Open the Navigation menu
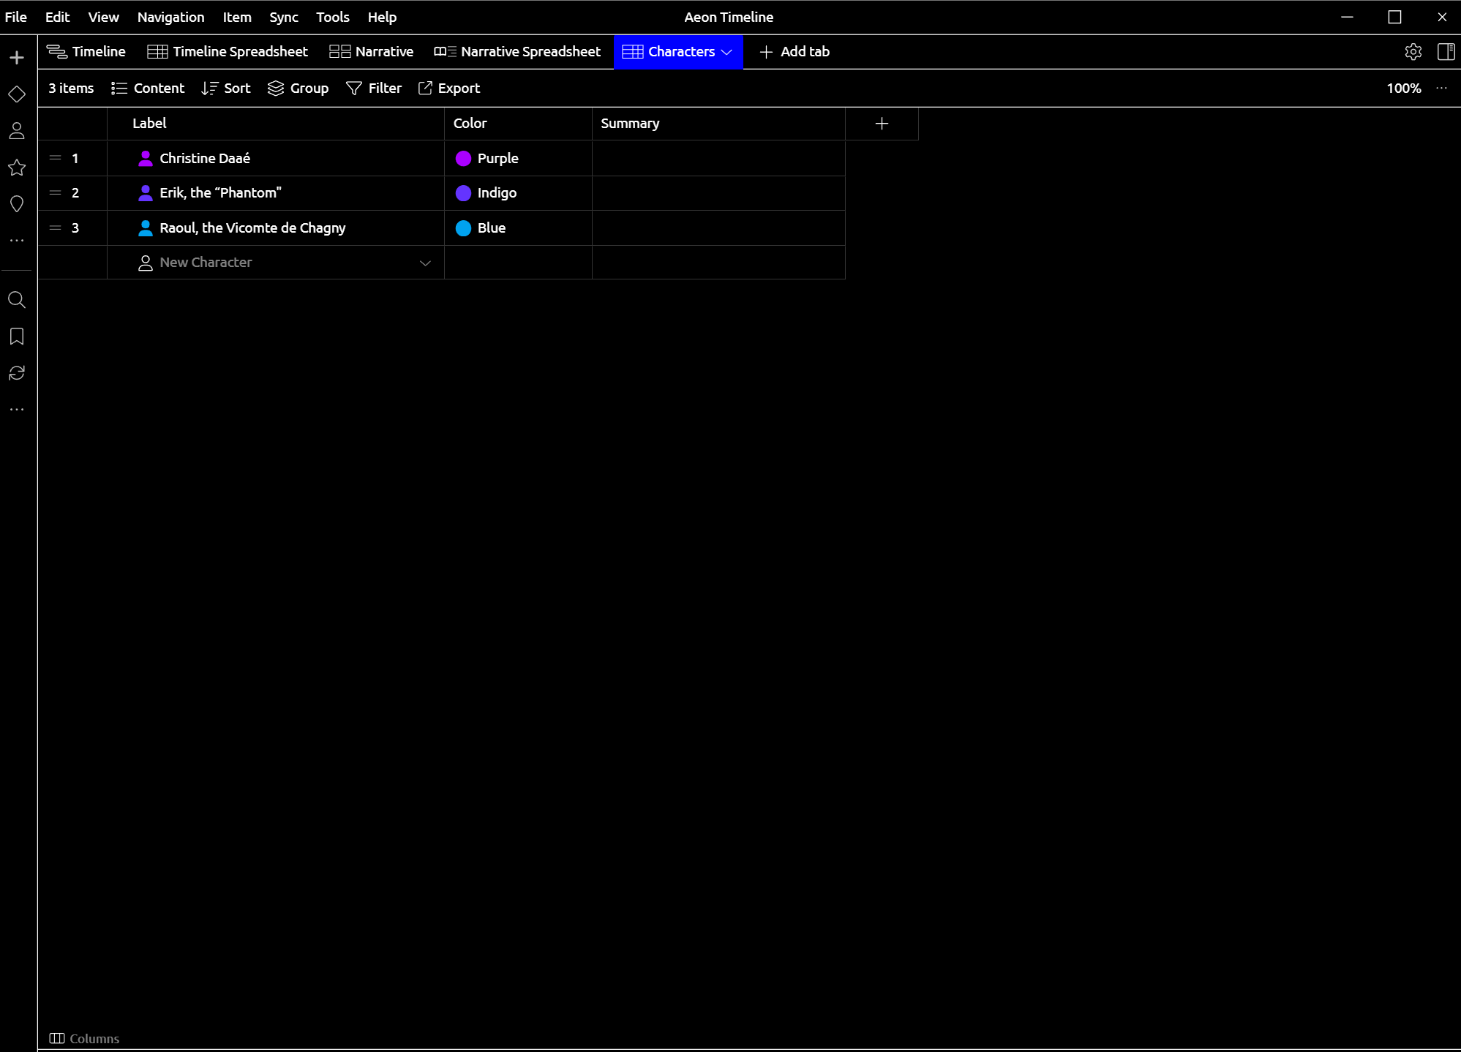Viewport: 1461px width, 1052px height. coord(170,17)
